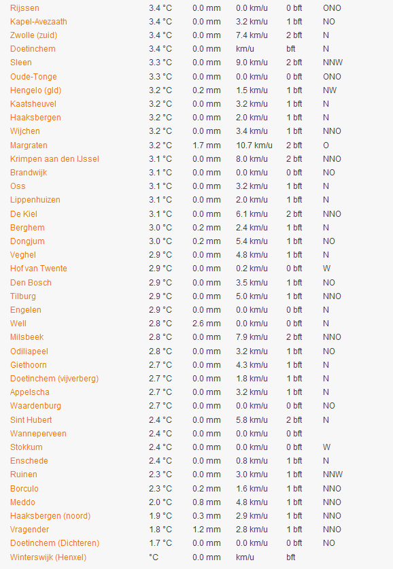Image resolution: width=393 pixels, height=569 pixels.
Task: Open the Giethoorn weather station
Action: 29,364
